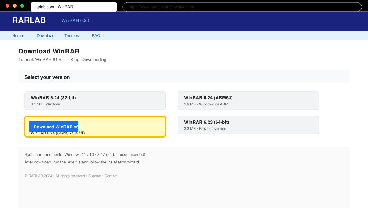Viewport: 368px width, 220px height.
Task: Click the RARLAB 2024 copyright footer text
Action: tap(71, 176)
